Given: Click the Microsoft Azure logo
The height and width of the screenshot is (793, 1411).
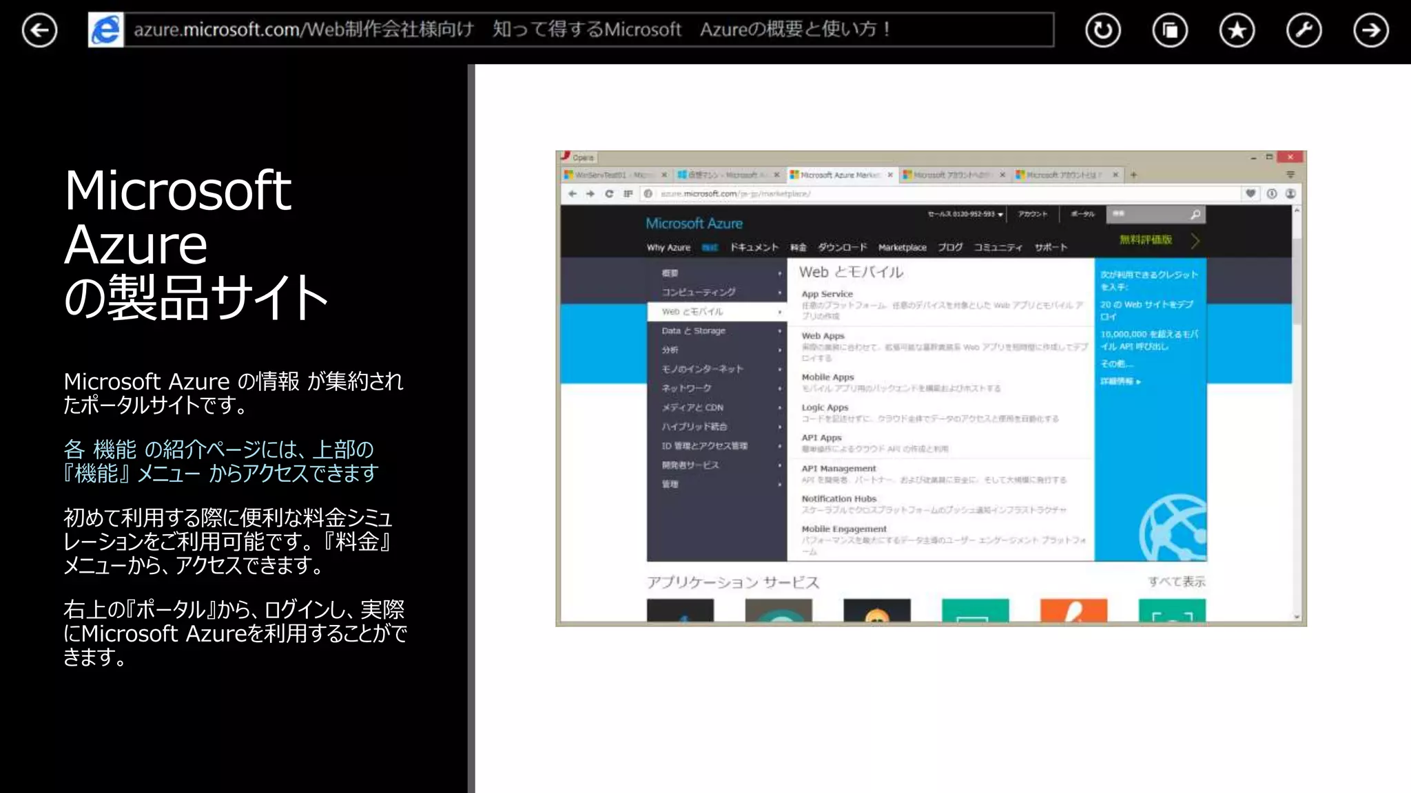Looking at the screenshot, I should coord(694,223).
